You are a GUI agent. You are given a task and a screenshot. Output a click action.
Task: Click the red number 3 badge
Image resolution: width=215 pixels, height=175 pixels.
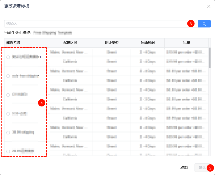(x=191, y=24)
